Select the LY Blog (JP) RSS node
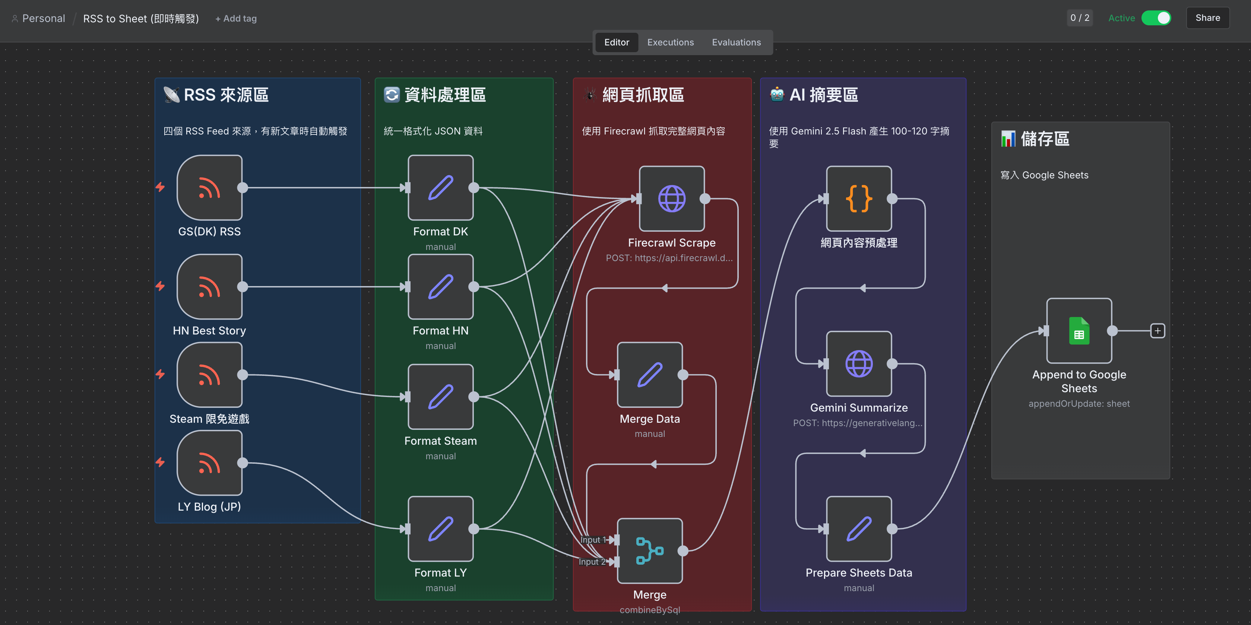Screen dimensions: 1251x625 [209, 463]
